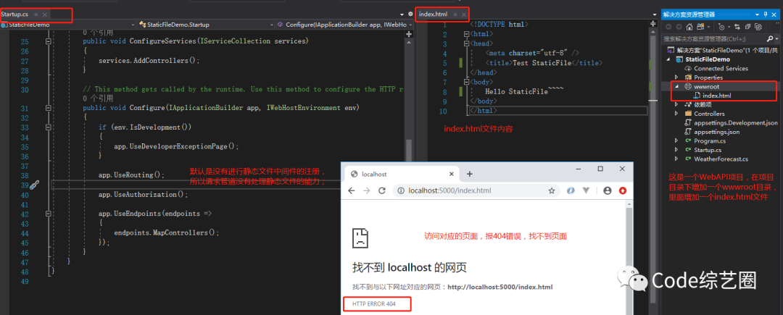The width and height of the screenshot is (783, 315).
Task: Collapse the head tag region at line 3
Action: (x=466, y=43)
